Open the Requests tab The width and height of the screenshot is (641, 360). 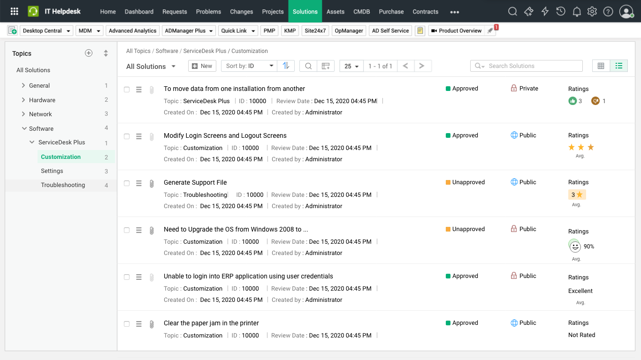point(175,11)
